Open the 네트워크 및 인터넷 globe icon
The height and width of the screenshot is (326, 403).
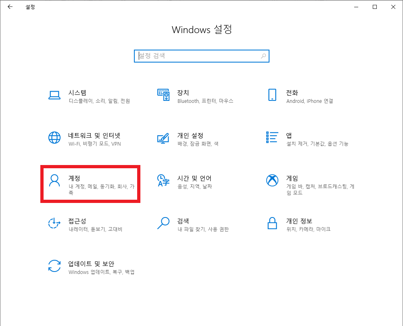point(54,138)
